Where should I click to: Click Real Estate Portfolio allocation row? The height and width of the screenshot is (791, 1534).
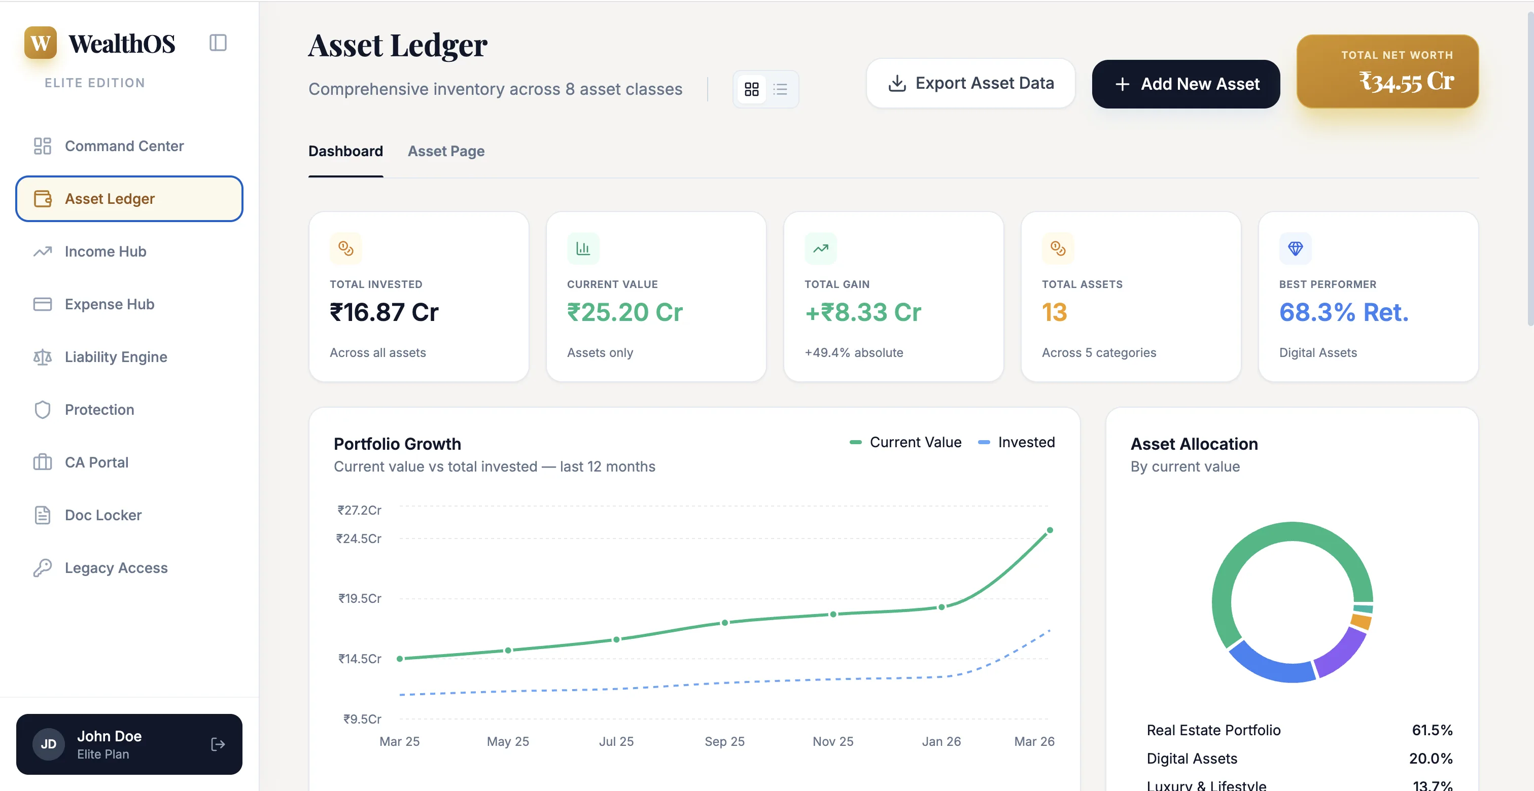pyautogui.click(x=1300, y=730)
